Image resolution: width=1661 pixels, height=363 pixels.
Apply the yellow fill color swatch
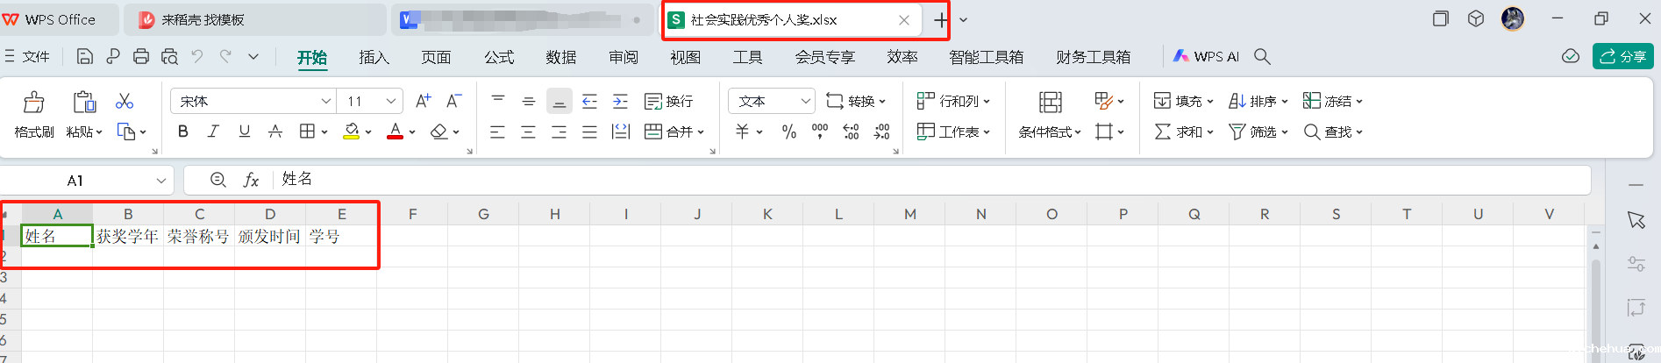pyautogui.click(x=351, y=132)
